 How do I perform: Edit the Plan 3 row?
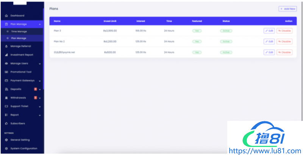[x=269, y=31]
